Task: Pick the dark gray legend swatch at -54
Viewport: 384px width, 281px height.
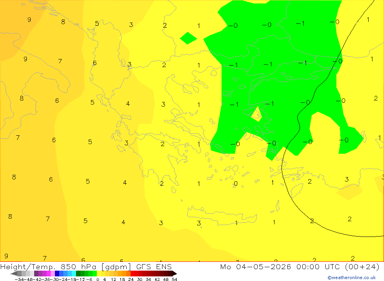Action: point(19,273)
